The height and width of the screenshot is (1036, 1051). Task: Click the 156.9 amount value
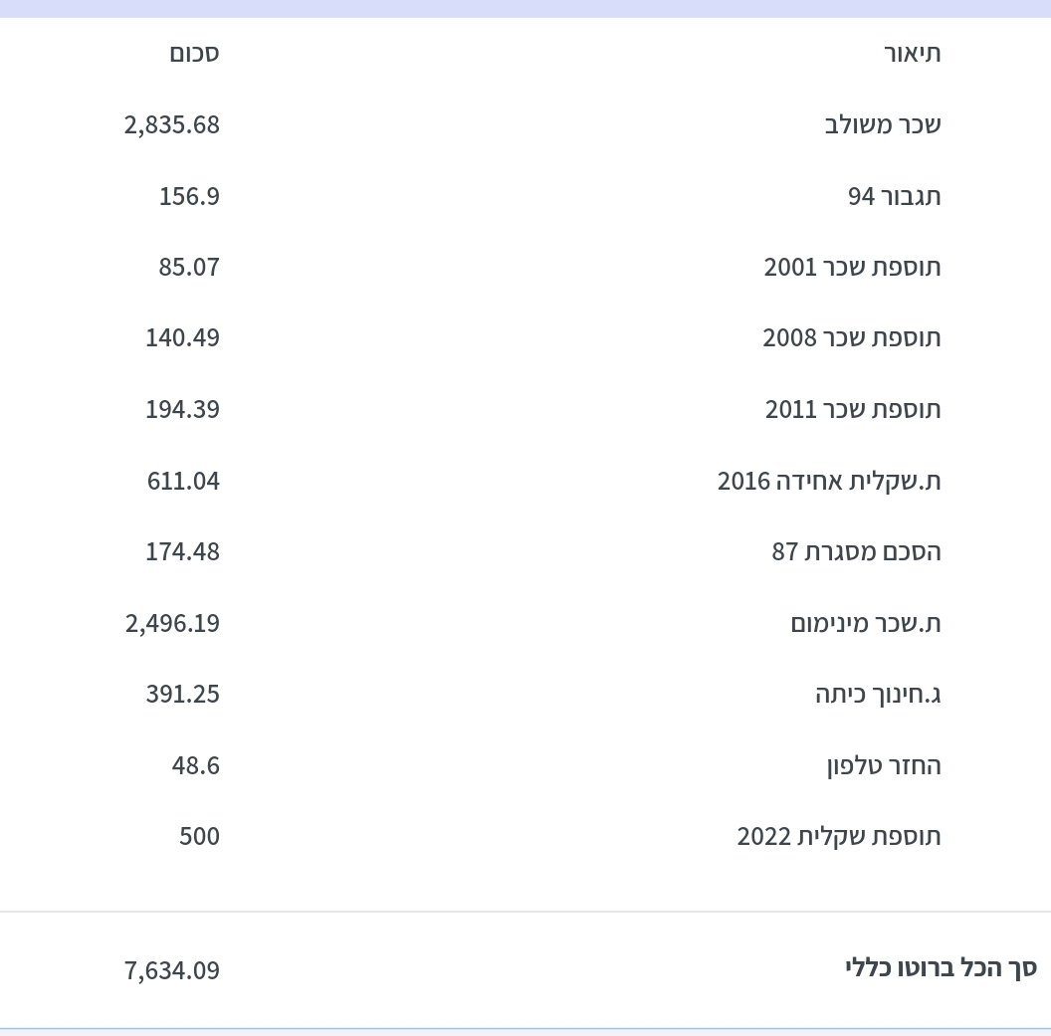(x=189, y=196)
